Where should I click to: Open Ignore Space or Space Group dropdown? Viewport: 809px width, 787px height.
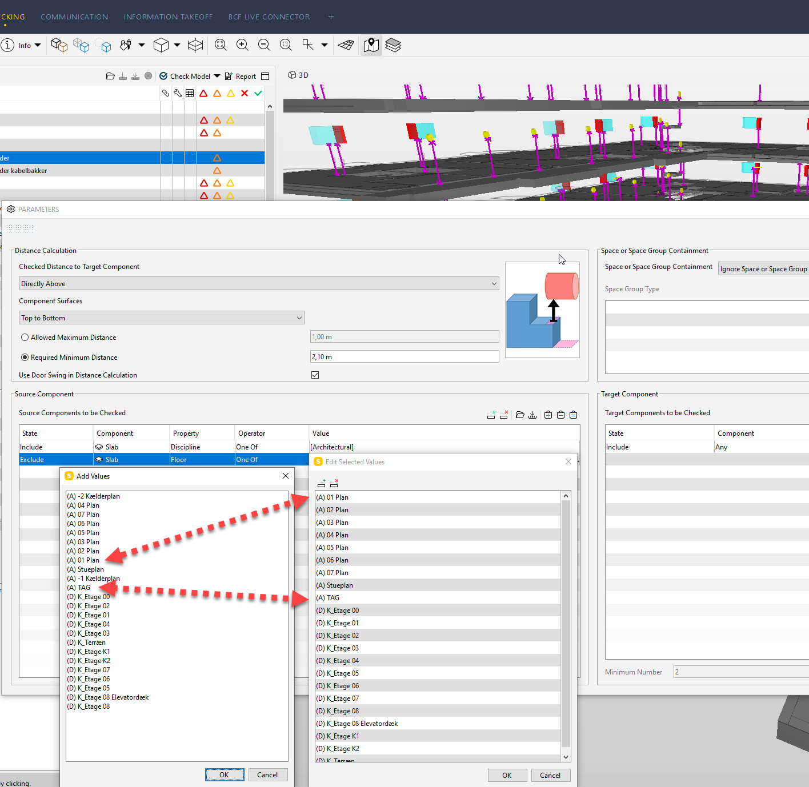[x=763, y=269]
